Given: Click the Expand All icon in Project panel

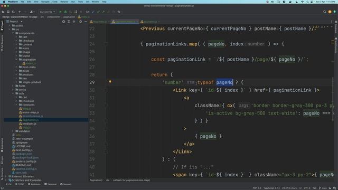Looking at the screenshot, I should pos(69,22).
